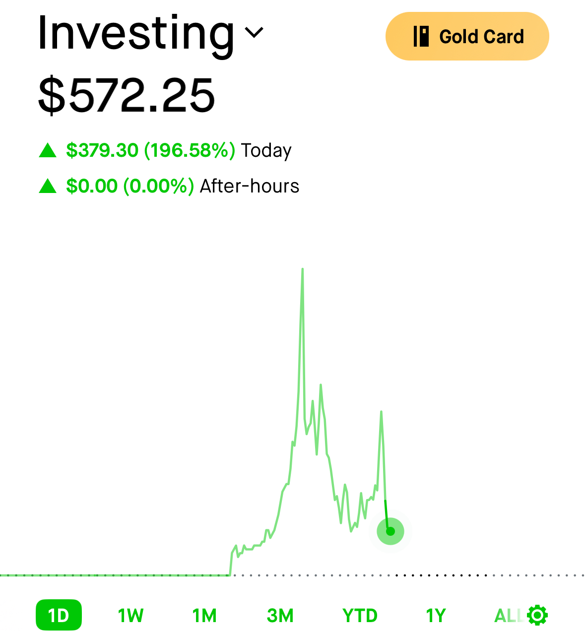Open the chart settings gear icon

[537, 615]
